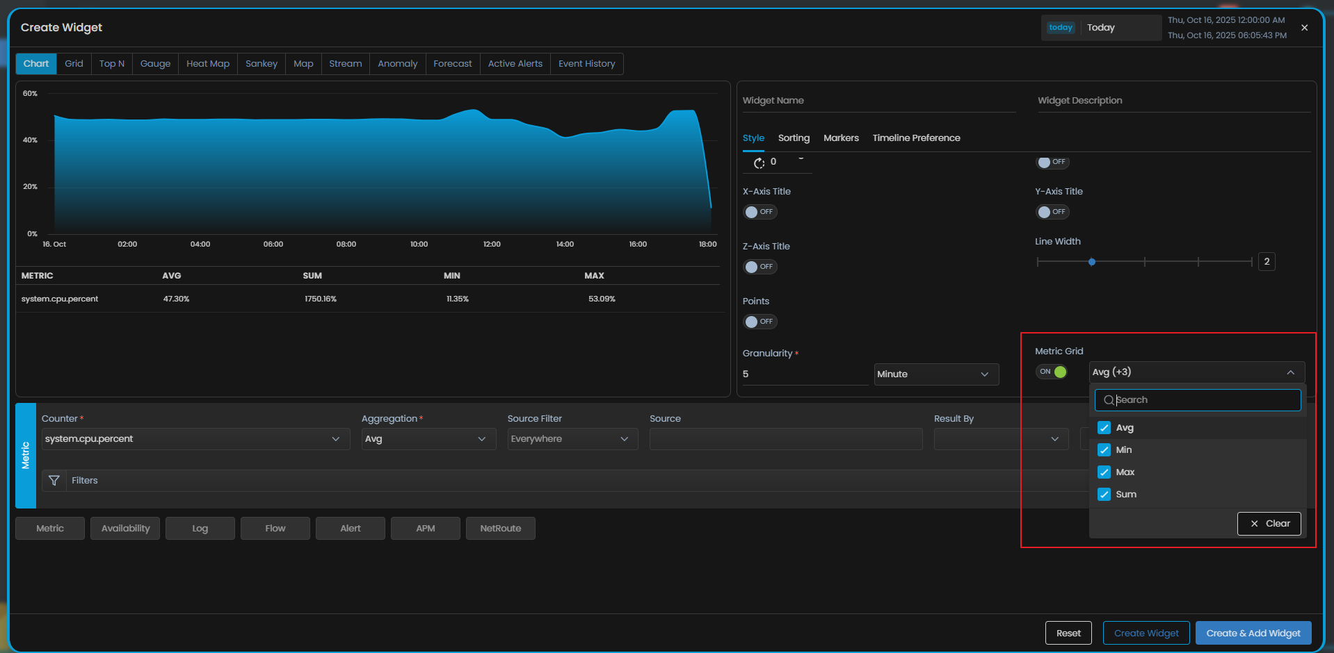The width and height of the screenshot is (1334, 653).
Task: Click the magnifier icon in the search box
Action: [1109, 400]
